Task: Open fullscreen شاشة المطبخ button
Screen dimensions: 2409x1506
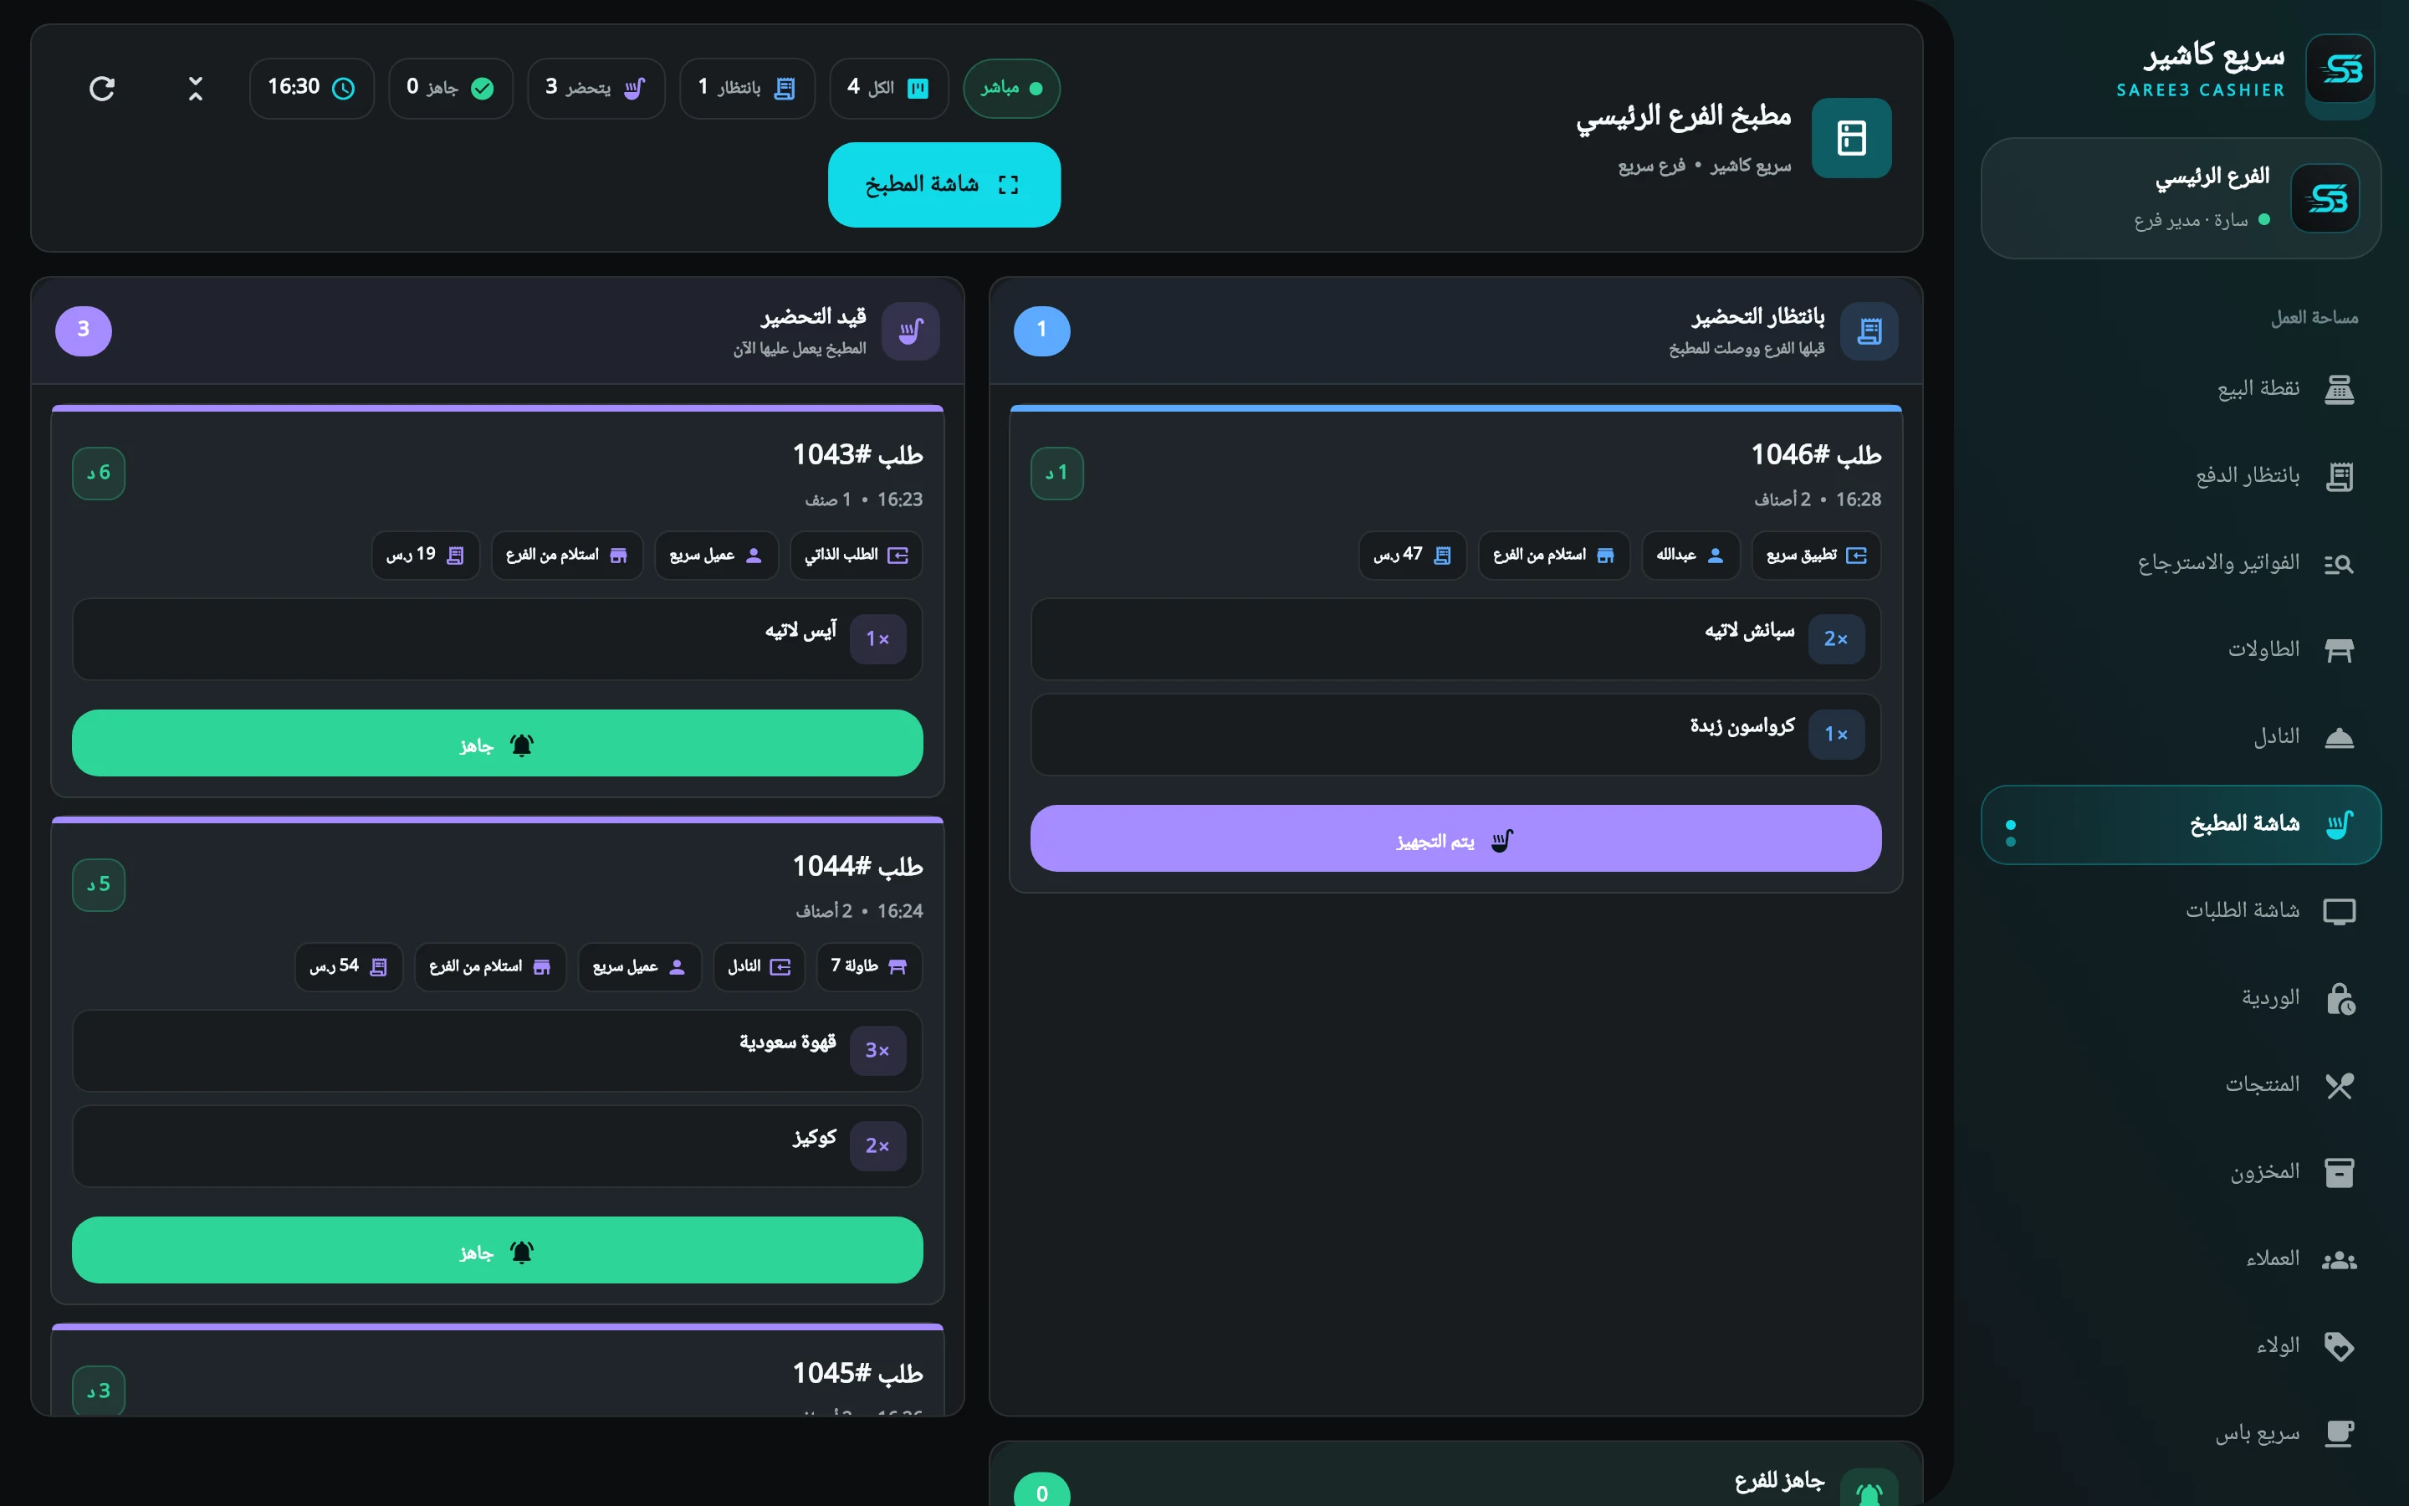Action: [944, 184]
